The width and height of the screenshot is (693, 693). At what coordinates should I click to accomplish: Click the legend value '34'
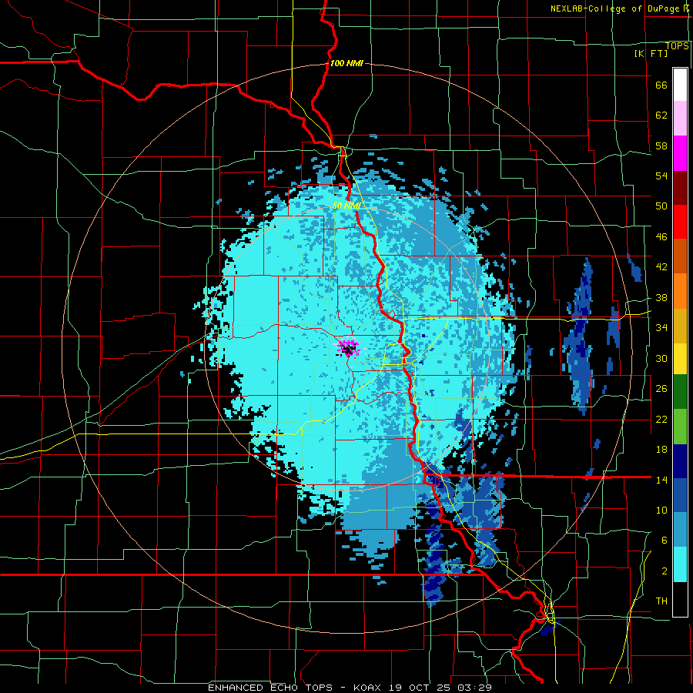coord(661,327)
